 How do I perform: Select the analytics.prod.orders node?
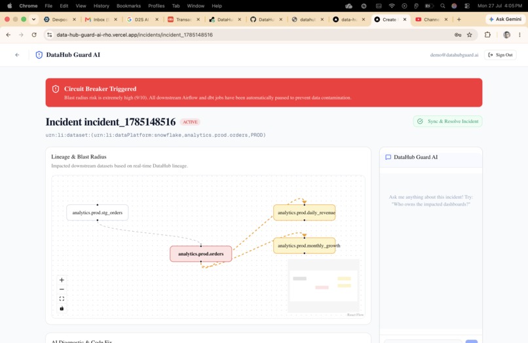(200, 254)
